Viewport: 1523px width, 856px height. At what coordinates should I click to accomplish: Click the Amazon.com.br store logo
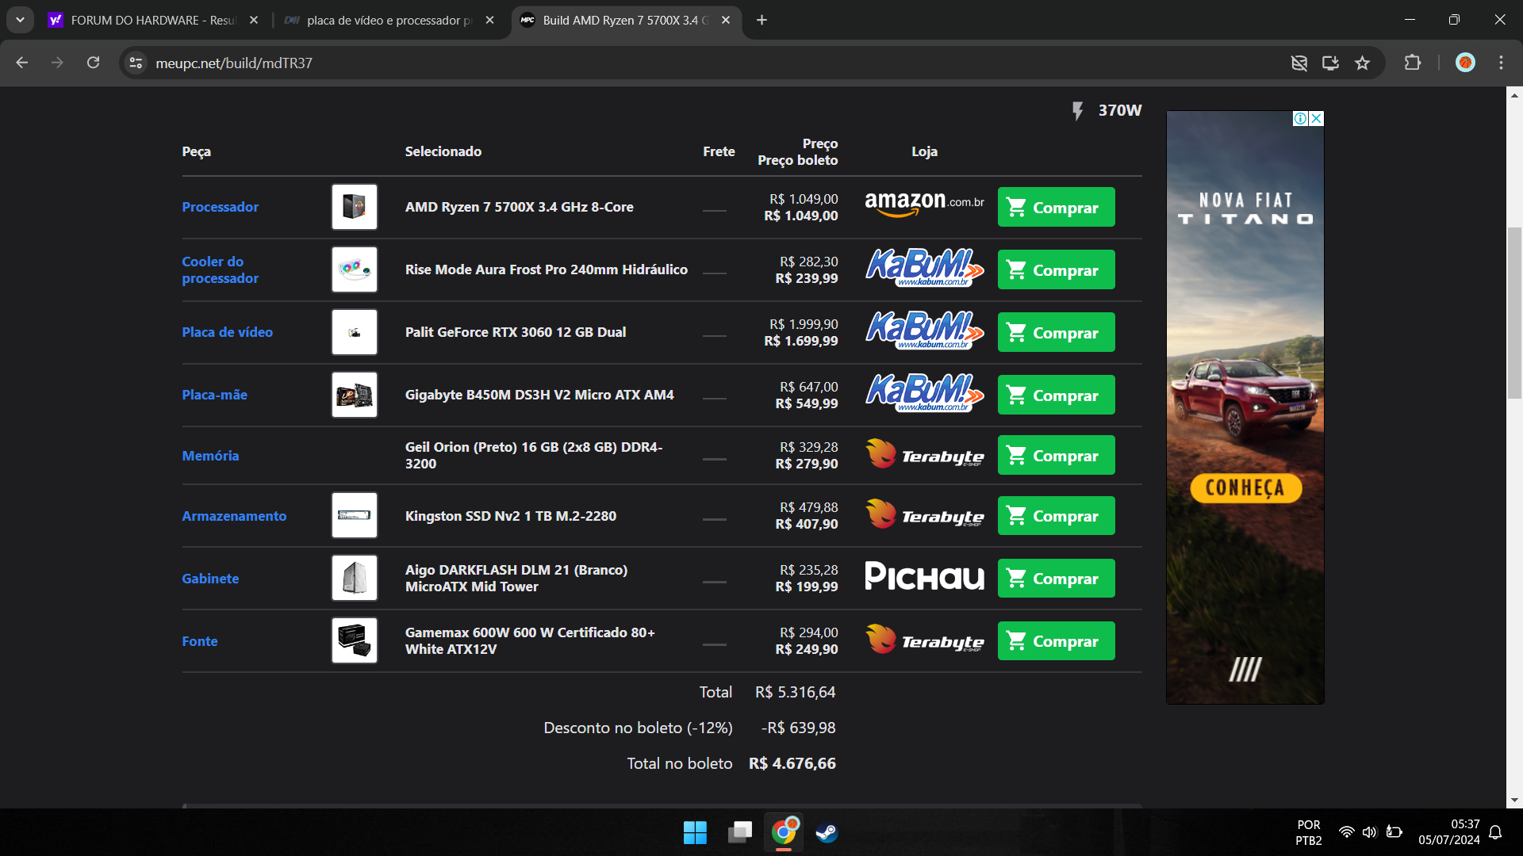pos(924,204)
